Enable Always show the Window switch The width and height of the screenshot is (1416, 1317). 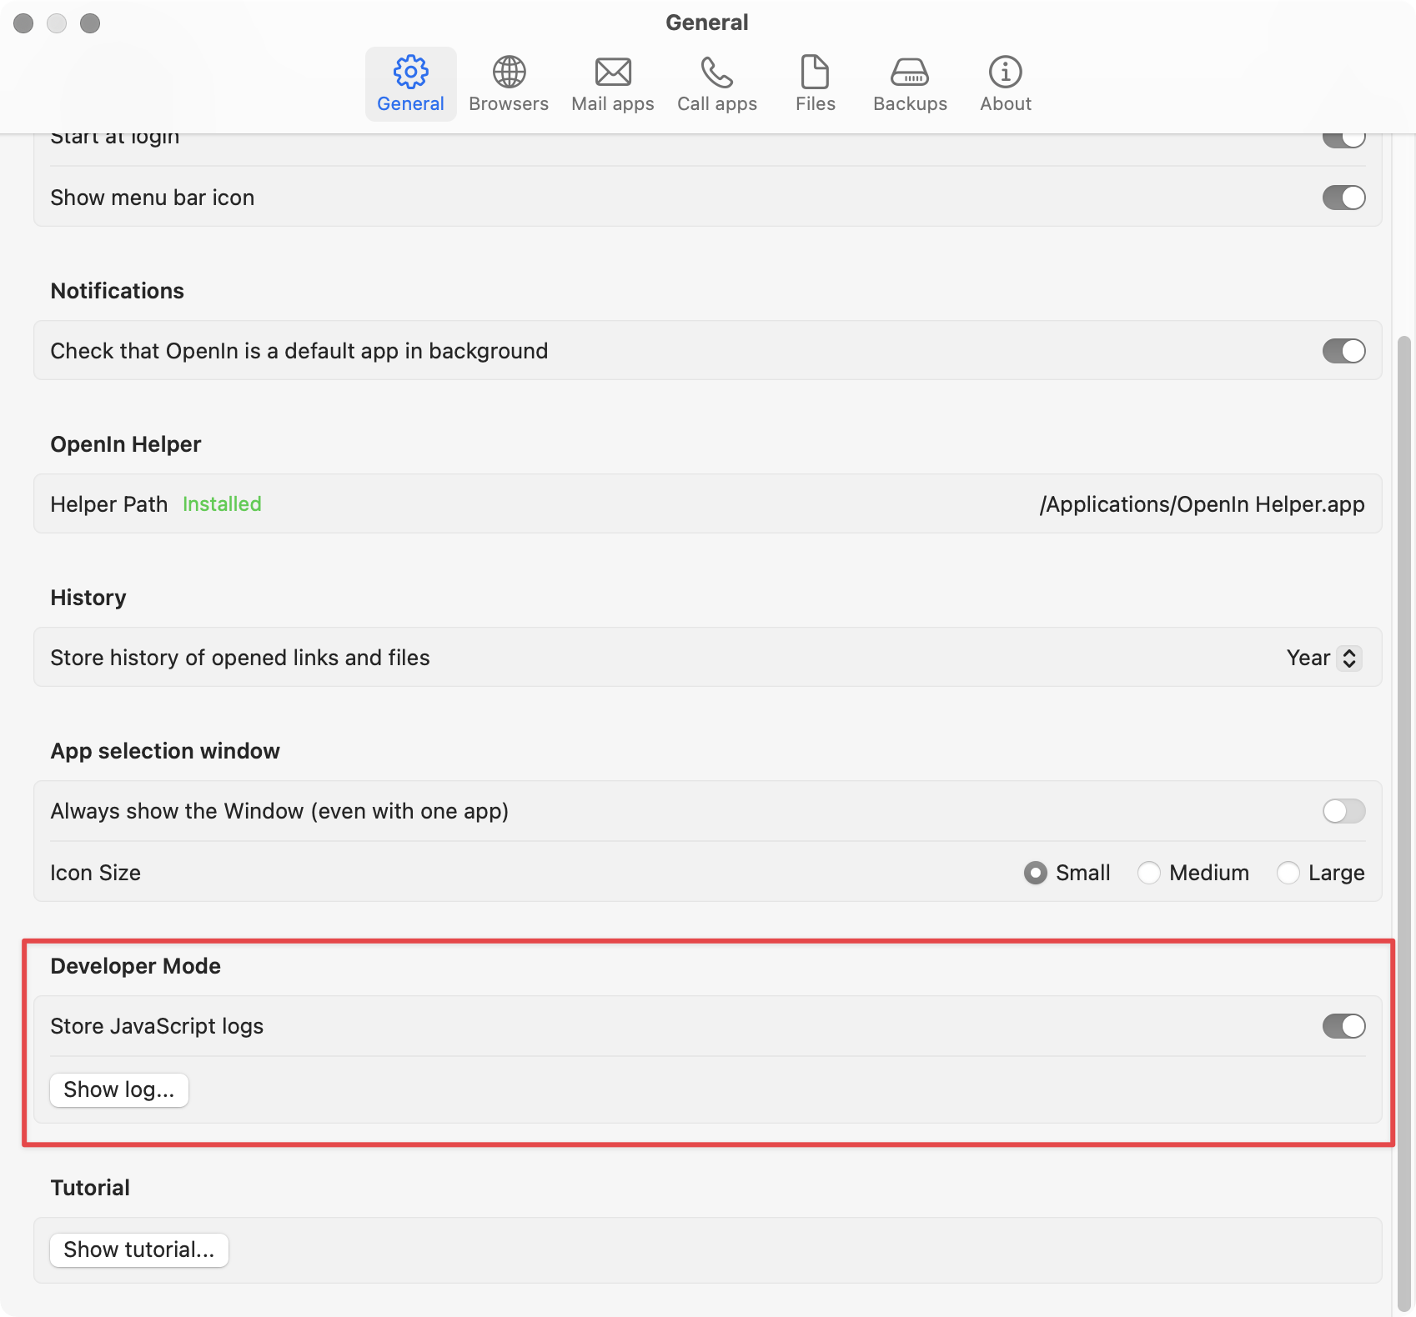tap(1343, 811)
